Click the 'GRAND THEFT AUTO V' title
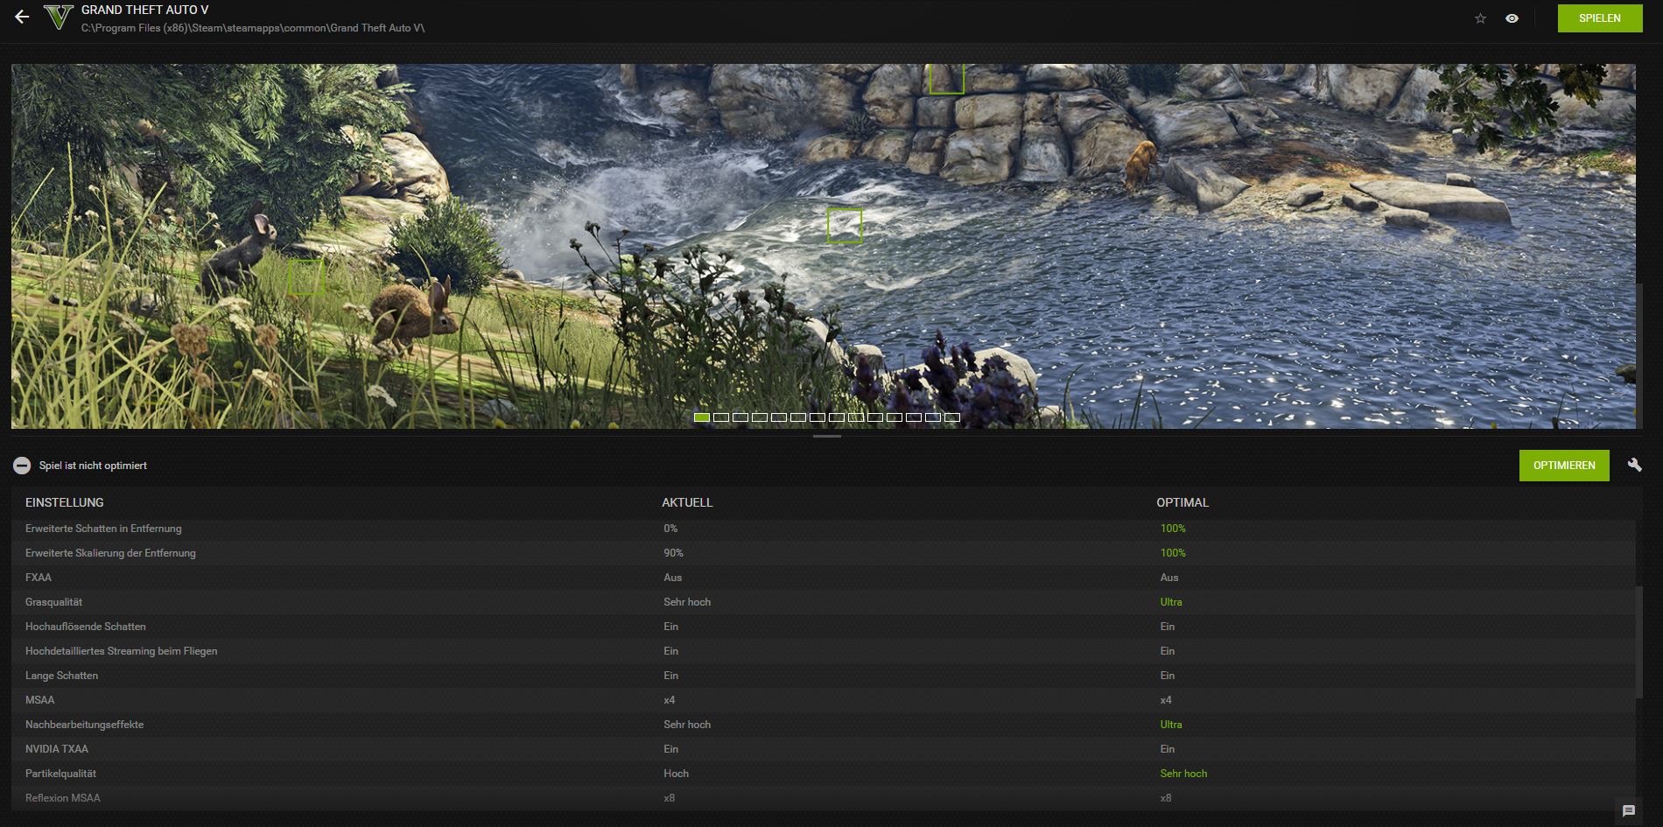 point(144,10)
